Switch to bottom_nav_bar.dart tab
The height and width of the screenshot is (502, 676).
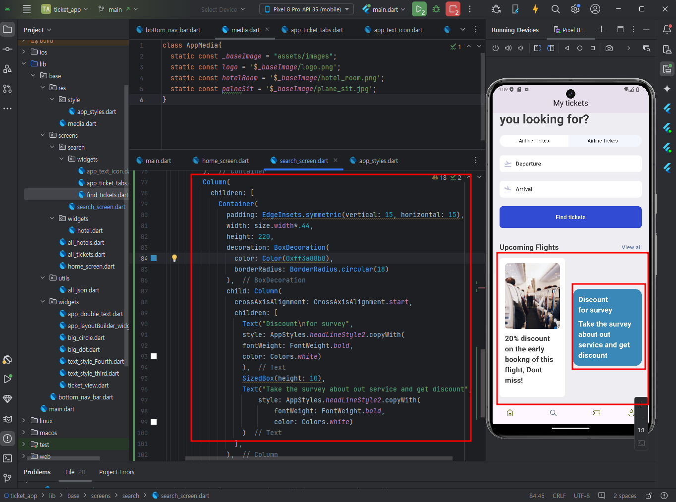click(168, 30)
